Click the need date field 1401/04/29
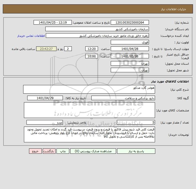 point(45,98)
